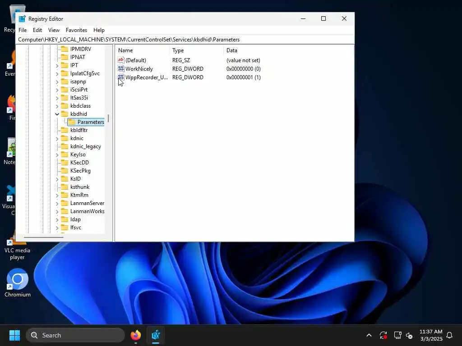Open the Chromium desktop shortcut
Image resolution: width=462 pixels, height=346 pixels.
(18, 283)
